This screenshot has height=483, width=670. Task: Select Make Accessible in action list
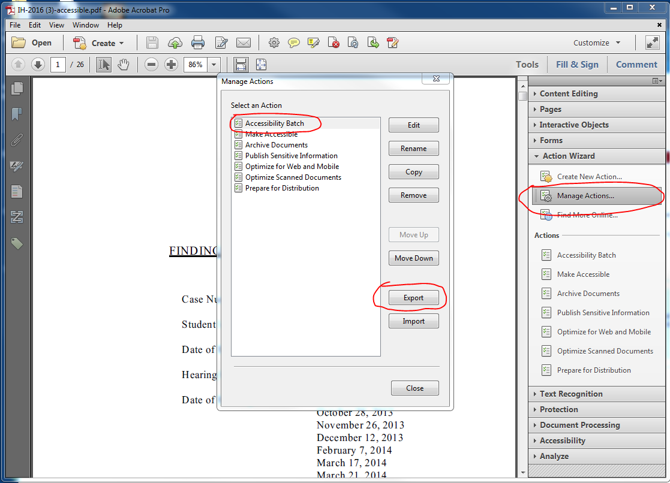tap(271, 134)
